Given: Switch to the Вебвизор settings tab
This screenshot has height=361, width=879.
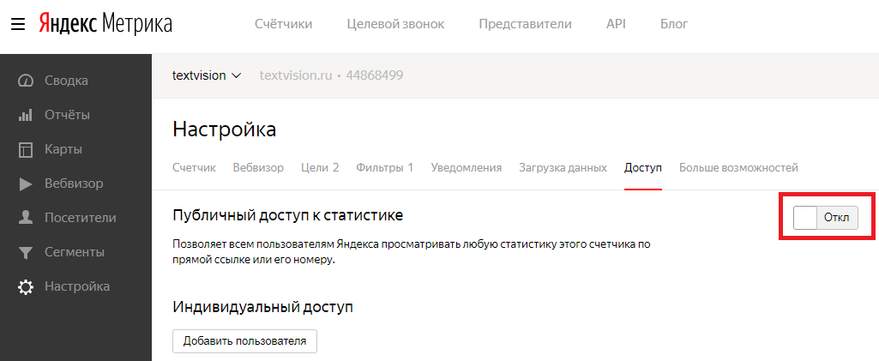Looking at the screenshot, I should 258,167.
